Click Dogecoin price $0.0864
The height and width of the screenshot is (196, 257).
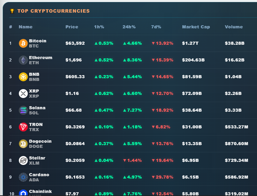(x=75, y=144)
